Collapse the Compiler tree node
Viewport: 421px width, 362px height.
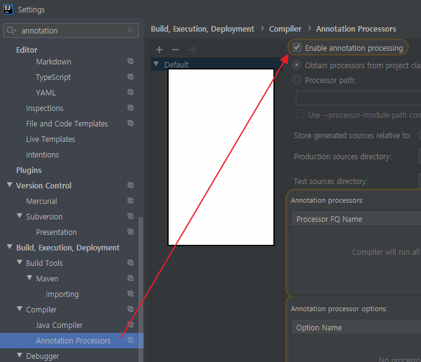point(20,309)
